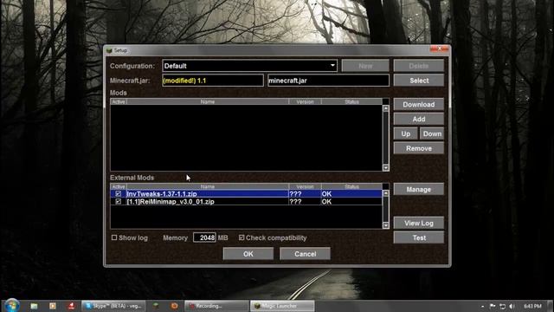Click OK status cell of InvTweaks row
The height and width of the screenshot is (312, 554).
pos(351,193)
